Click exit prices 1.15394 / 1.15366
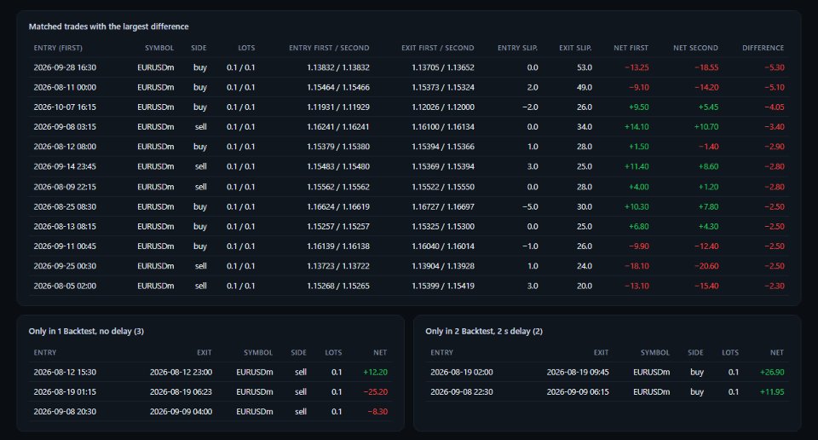Image resolution: width=818 pixels, height=440 pixels. [443, 147]
